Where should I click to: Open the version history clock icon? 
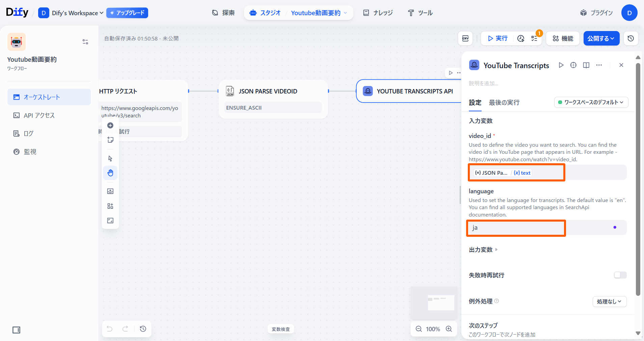point(630,38)
